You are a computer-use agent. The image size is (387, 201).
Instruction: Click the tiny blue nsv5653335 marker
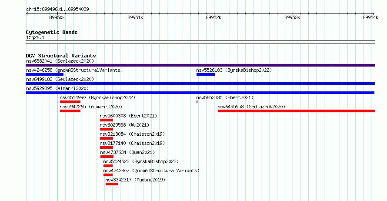(197, 102)
